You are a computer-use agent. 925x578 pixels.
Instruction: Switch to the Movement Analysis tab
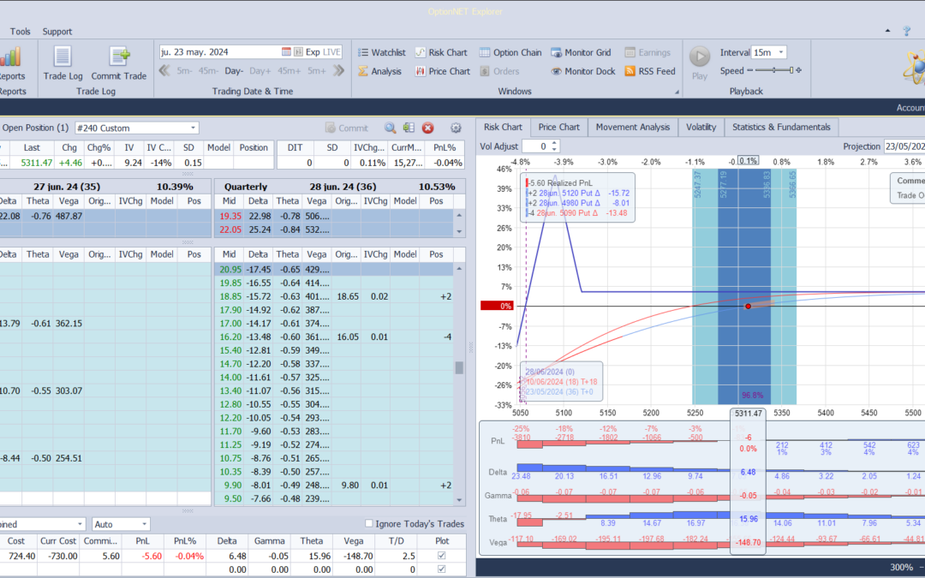click(x=632, y=127)
